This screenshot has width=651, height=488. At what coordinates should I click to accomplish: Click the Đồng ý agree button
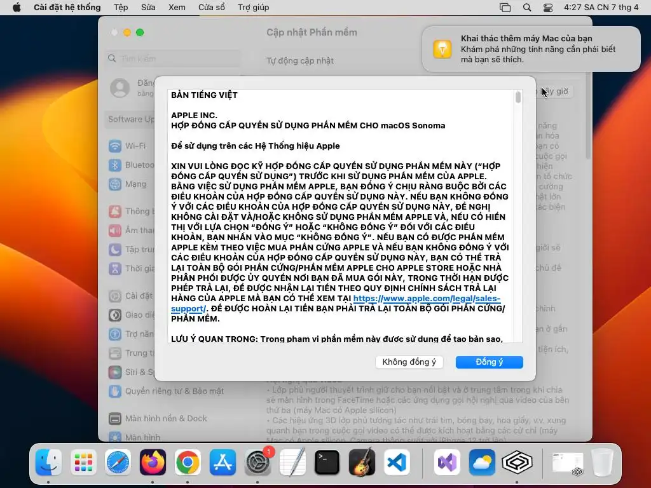(x=489, y=362)
